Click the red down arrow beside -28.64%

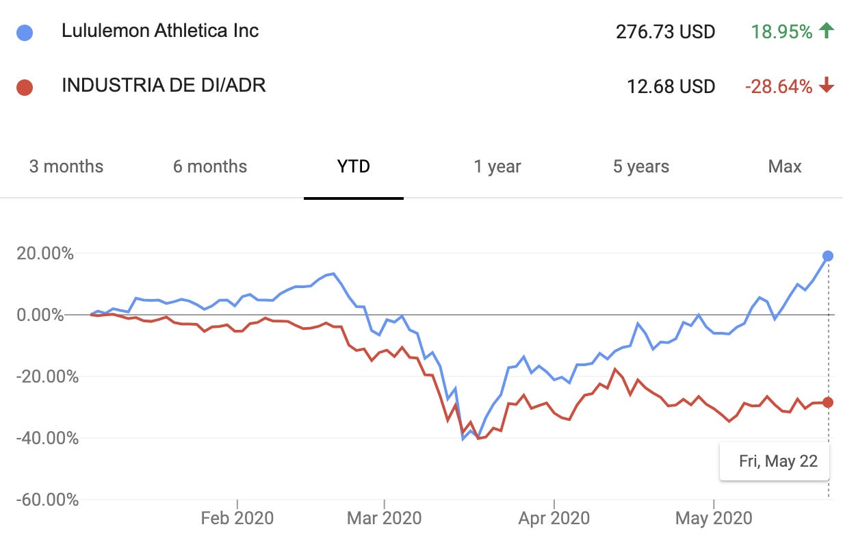click(826, 86)
